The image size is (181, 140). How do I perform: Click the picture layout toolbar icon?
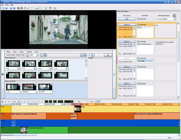pos(40,8)
